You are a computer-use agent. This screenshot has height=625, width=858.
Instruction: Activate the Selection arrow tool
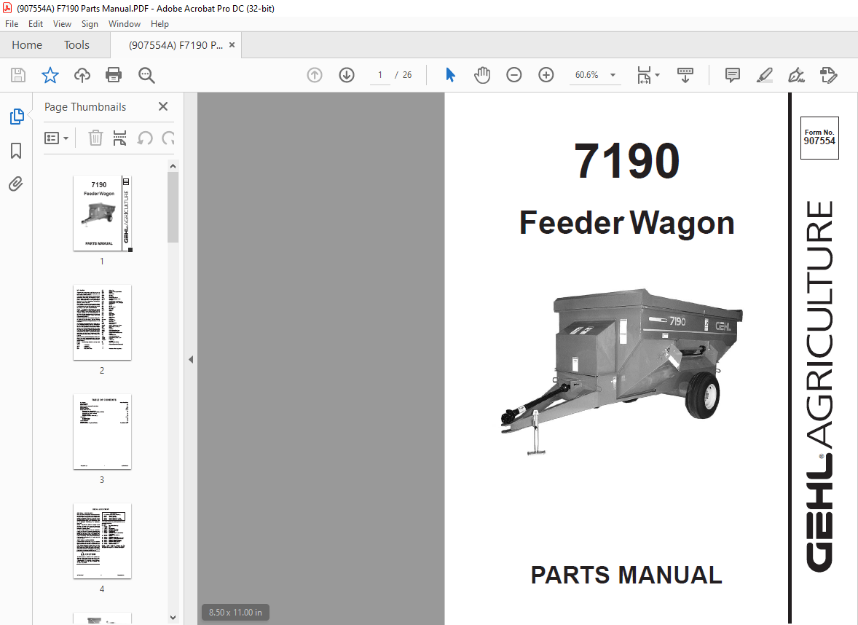450,75
